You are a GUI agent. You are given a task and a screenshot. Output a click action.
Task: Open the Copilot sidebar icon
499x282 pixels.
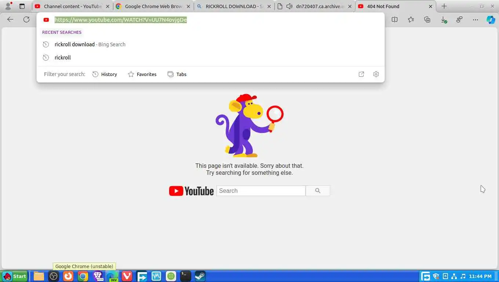(x=491, y=19)
